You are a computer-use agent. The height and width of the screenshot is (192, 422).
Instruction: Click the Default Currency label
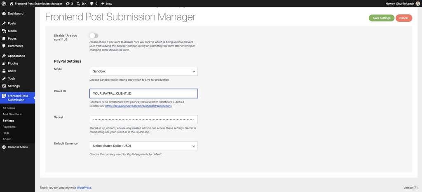(66, 144)
